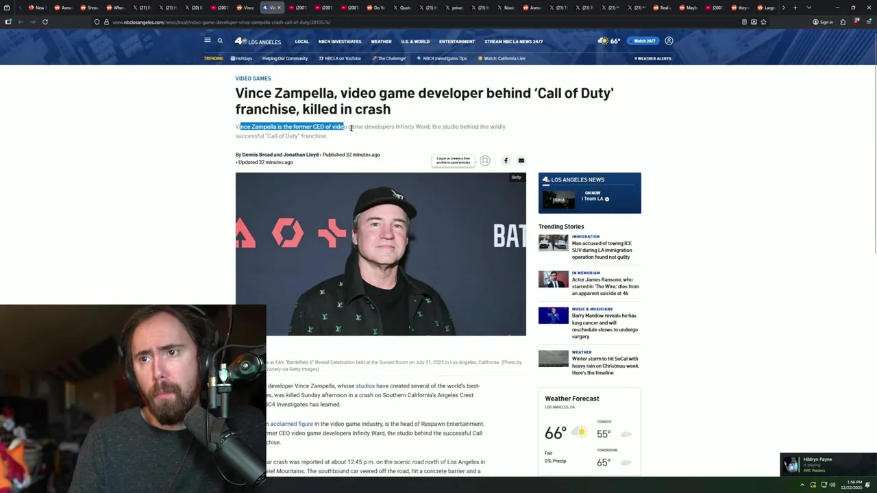Open the Windows notification center bell

867,485
